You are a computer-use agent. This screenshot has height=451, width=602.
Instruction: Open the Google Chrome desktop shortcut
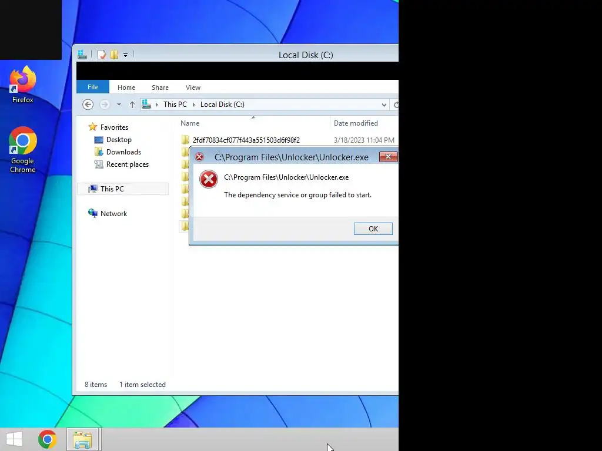pyautogui.click(x=23, y=150)
